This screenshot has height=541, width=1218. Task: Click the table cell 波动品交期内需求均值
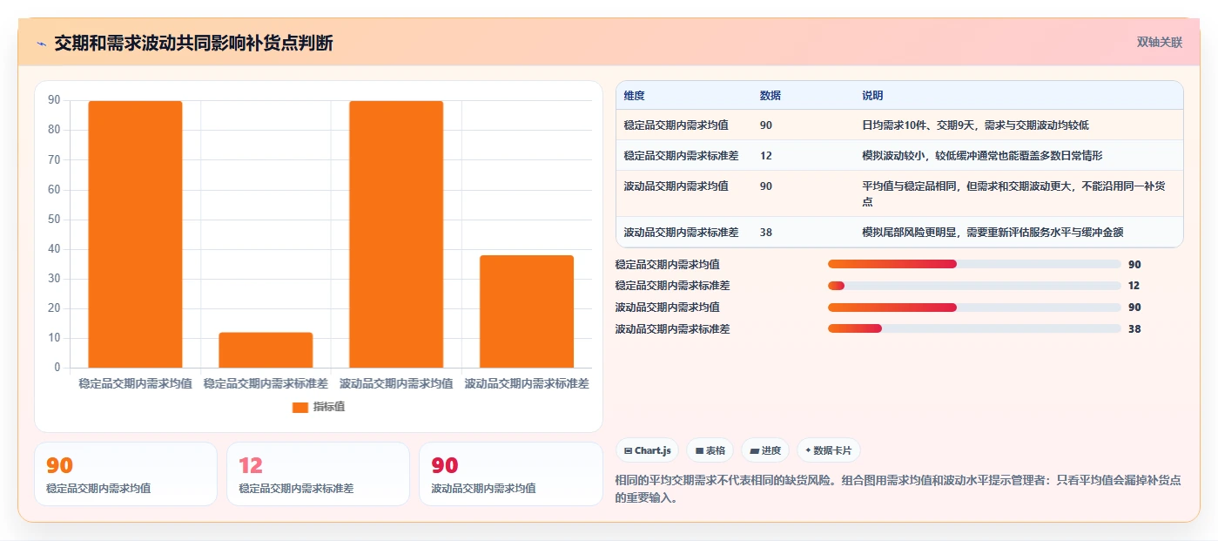pos(676,186)
